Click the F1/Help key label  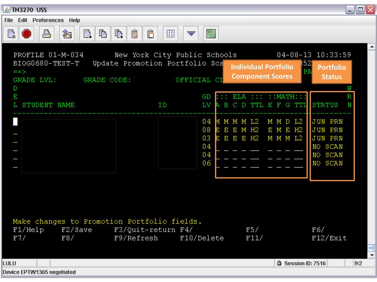29,230
